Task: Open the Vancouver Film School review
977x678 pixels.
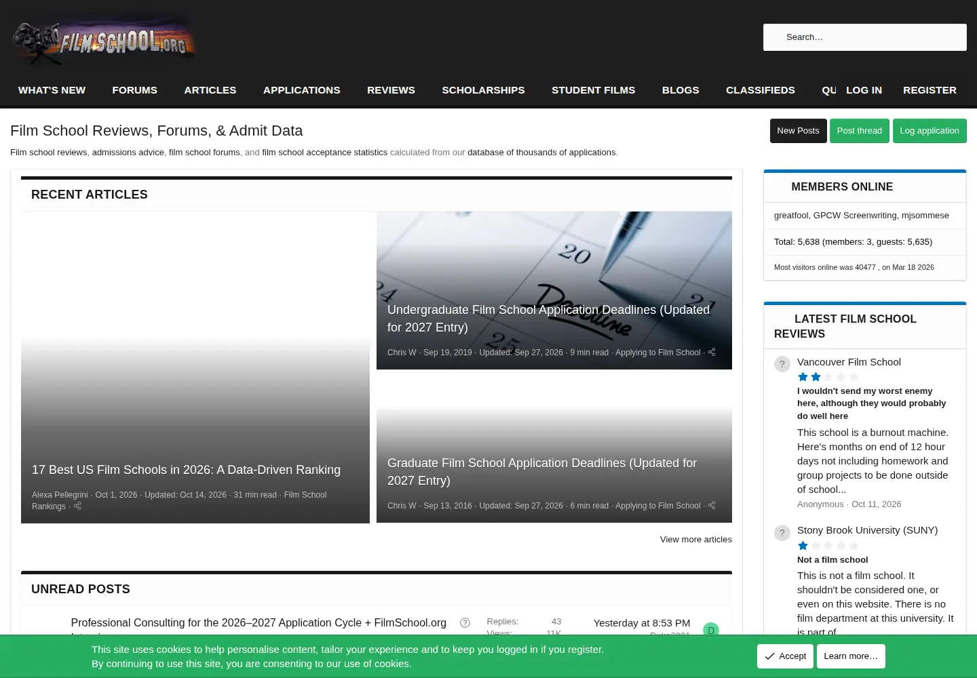Action: [x=849, y=362]
